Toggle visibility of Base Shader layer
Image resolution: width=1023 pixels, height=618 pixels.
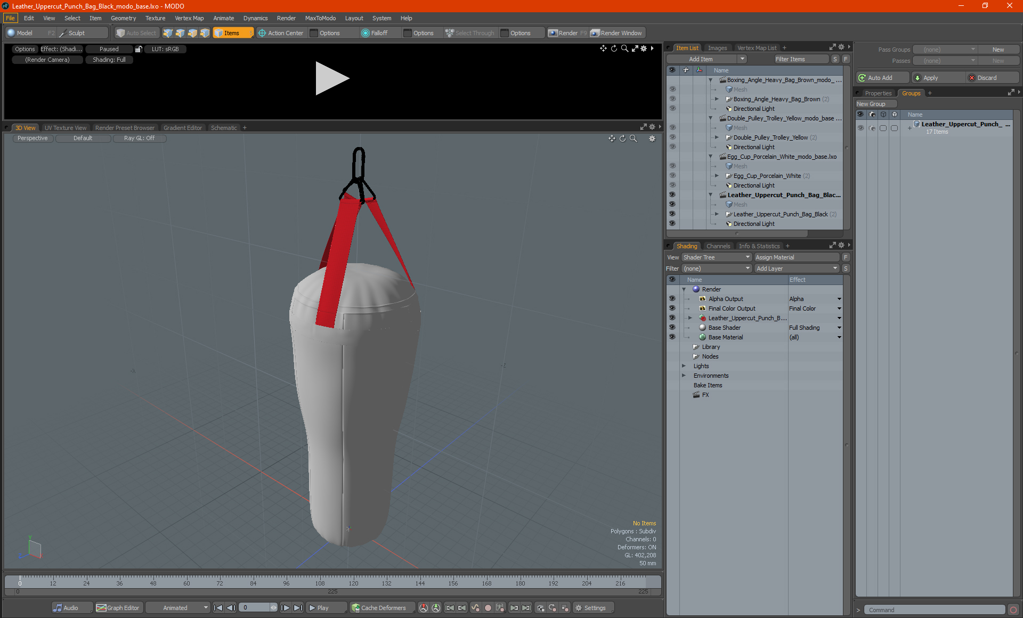[x=672, y=328]
